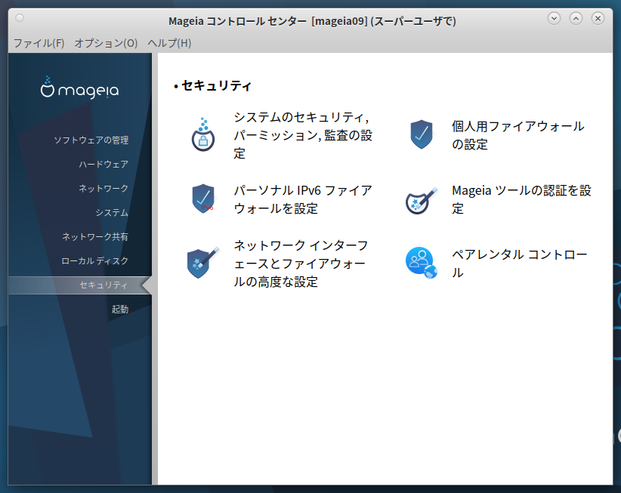
Task: Open the ファイル(F) menu
Action: tap(39, 43)
